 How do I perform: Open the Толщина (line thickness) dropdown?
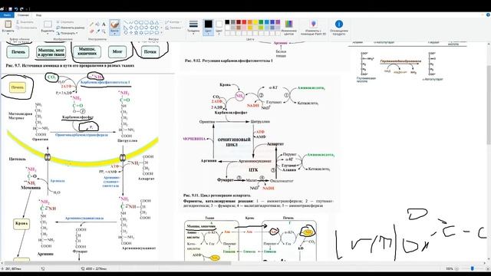(193, 27)
